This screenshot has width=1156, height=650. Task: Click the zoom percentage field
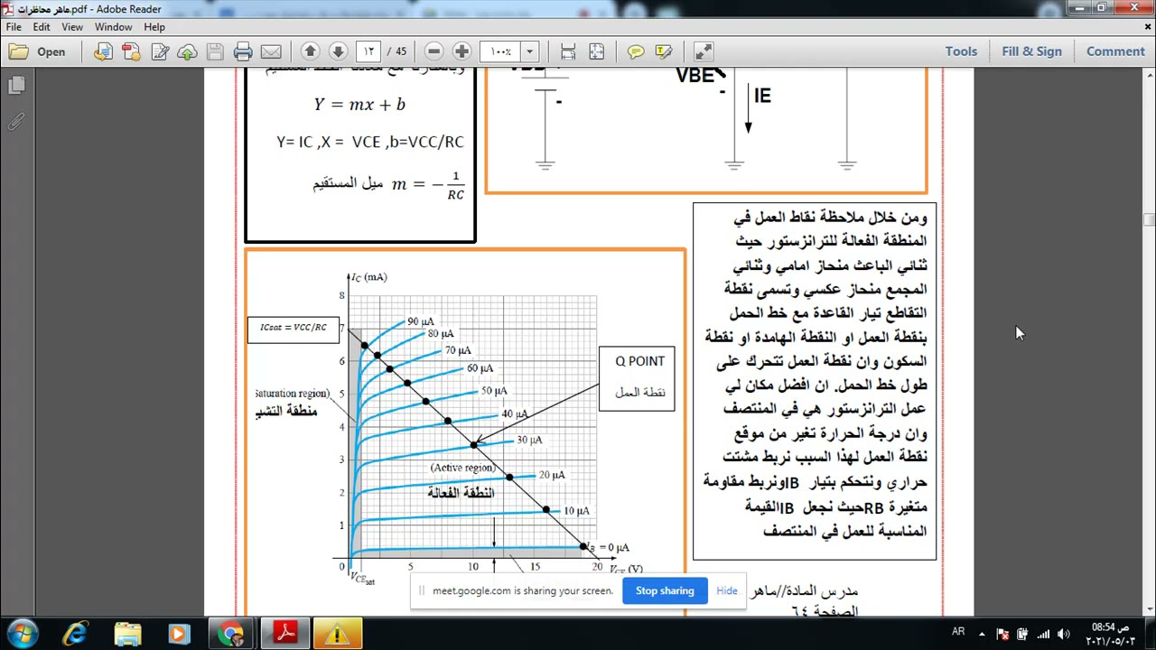click(x=500, y=51)
